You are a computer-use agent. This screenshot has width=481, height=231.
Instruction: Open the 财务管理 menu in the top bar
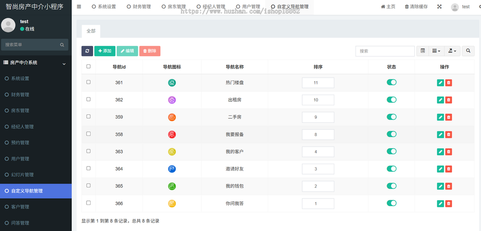point(139,6)
